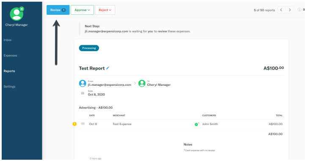
Task: Click the report total A$100.00 in the header
Action: [x=273, y=68]
